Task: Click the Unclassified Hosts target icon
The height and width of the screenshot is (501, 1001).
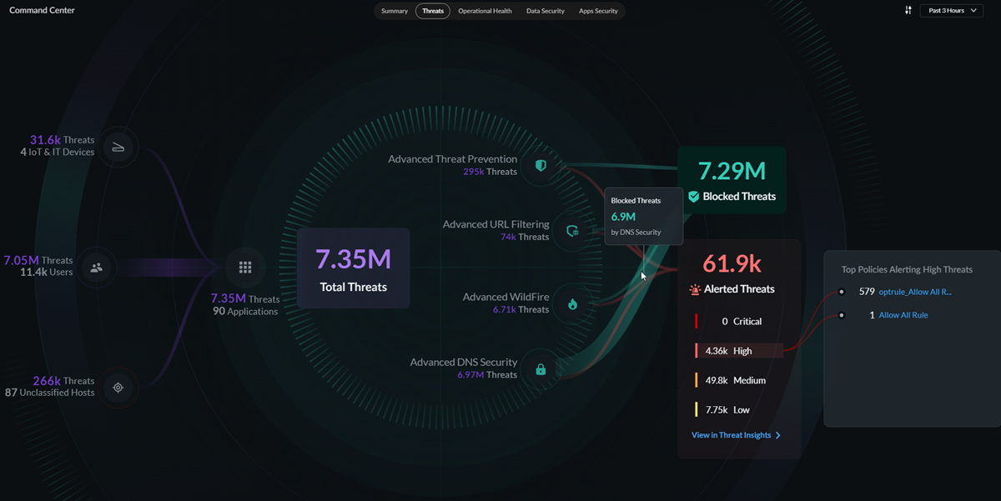Action: point(118,388)
